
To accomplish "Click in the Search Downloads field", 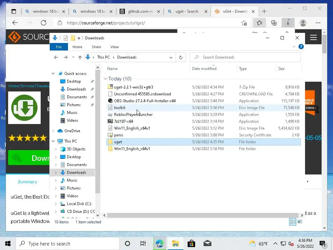I will tap(245, 57).
